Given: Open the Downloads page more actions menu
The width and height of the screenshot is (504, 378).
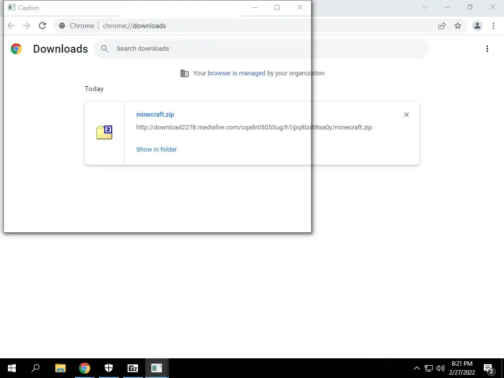Looking at the screenshot, I should click(487, 49).
